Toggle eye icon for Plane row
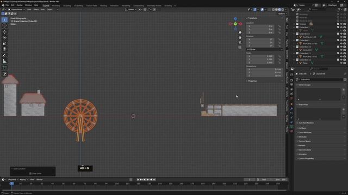This screenshot has height=195, width=348. (x=341, y=63)
